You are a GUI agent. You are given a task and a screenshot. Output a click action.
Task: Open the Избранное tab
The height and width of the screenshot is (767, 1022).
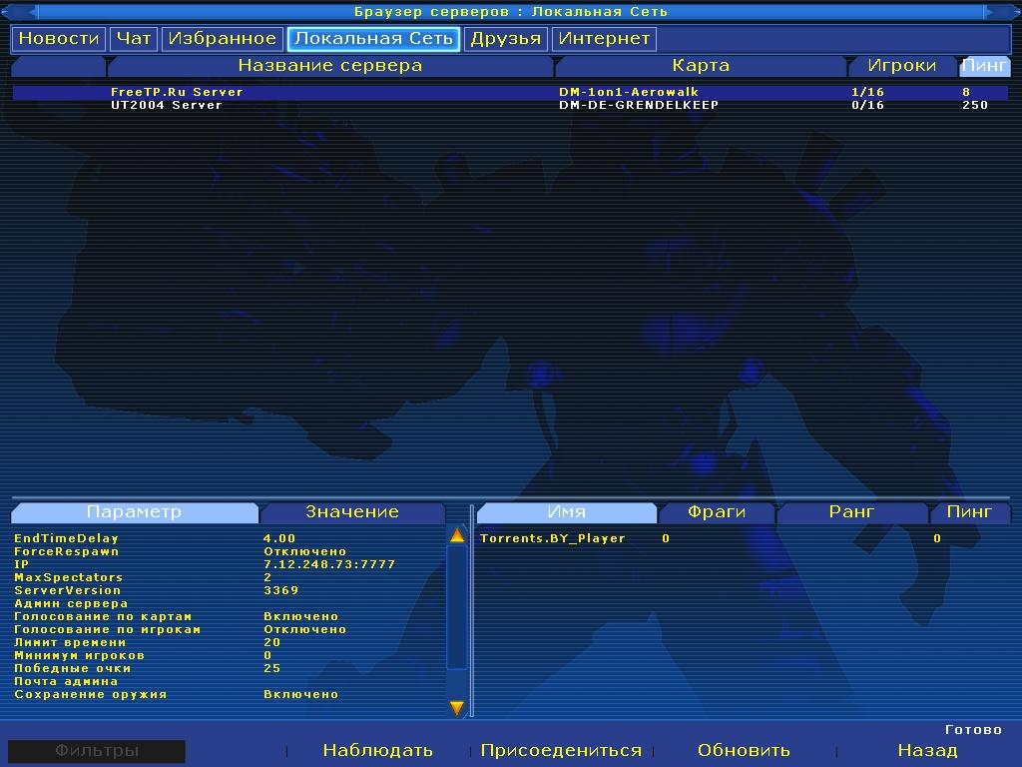click(x=222, y=39)
